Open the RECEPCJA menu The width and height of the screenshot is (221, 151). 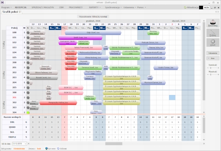[x=21, y=7]
